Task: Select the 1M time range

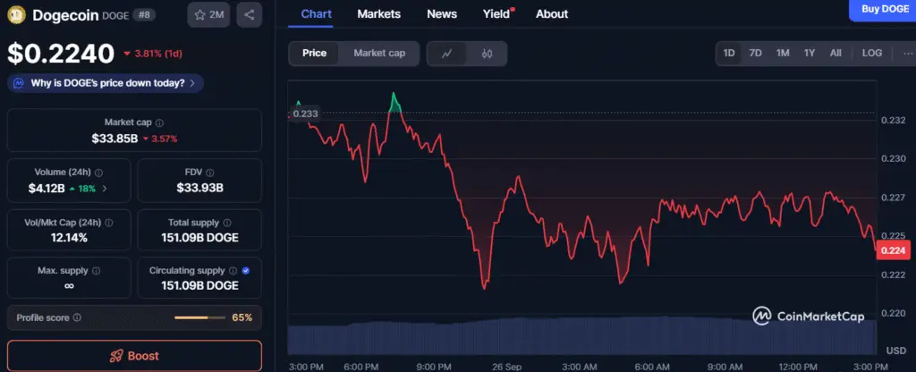Action: pyautogui.click(x=783, y=53)
